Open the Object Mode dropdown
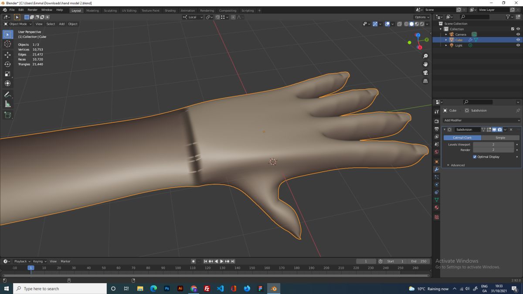 [x=18, y=24]
